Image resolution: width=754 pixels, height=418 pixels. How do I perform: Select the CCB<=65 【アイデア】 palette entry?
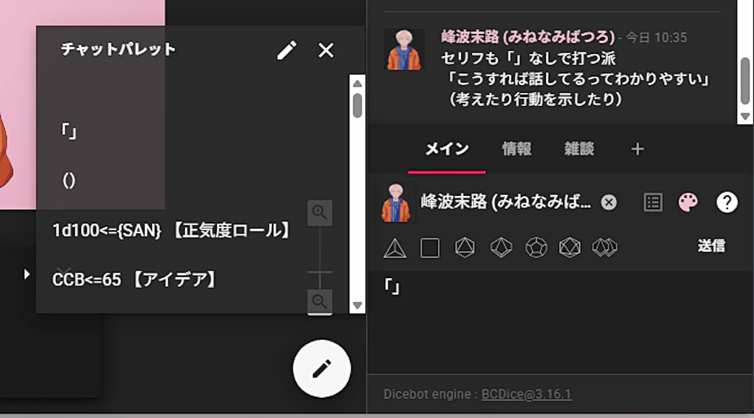point(135,280)
